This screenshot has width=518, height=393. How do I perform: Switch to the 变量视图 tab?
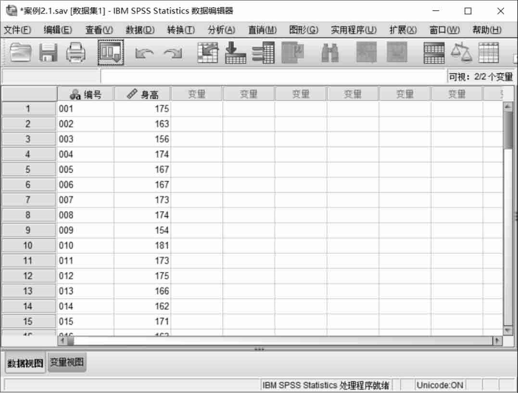67,362
